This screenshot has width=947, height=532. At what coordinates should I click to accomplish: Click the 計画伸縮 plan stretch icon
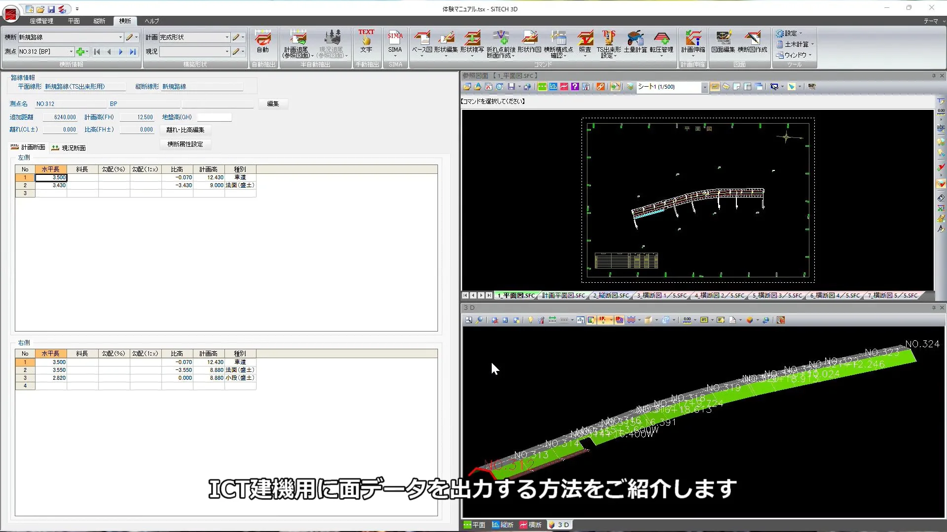coord(693,40)
